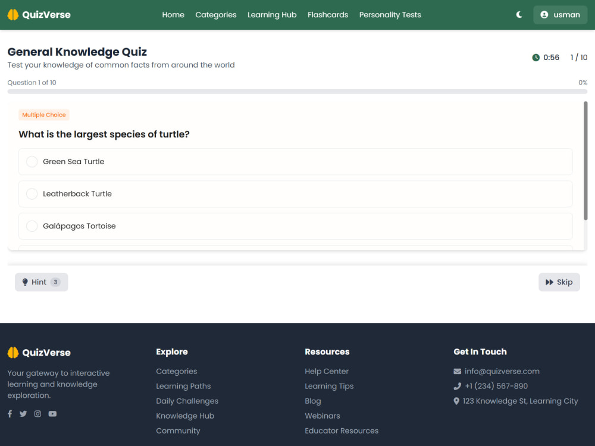Viewport: 595px width, 446px height.
Task: Click the phone number +1 (234) 567-890
Action: click(x=496, y=386)
